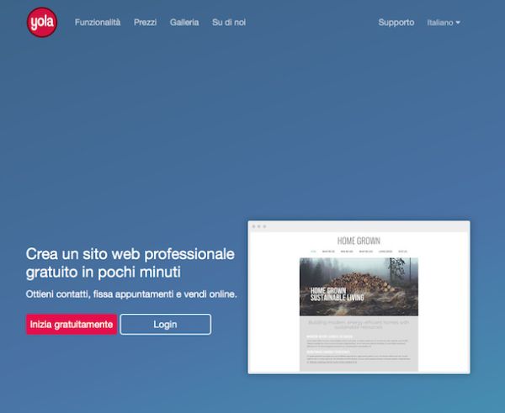Click 'Home Grown Sustainable Living' overlay text

point(337,294)
